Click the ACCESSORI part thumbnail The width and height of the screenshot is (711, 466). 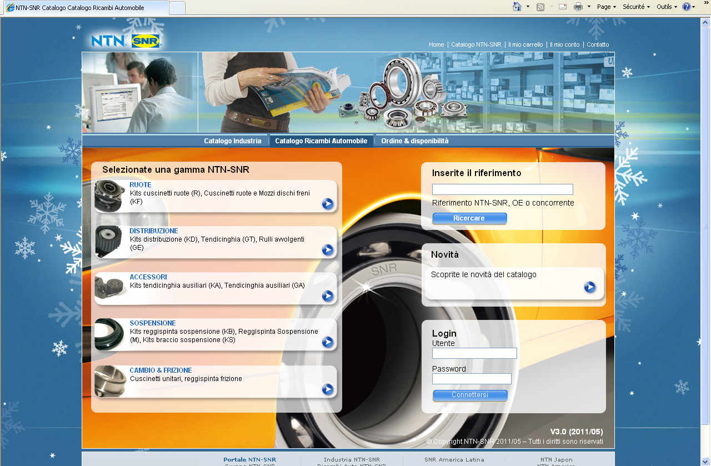tap(109, 289)
